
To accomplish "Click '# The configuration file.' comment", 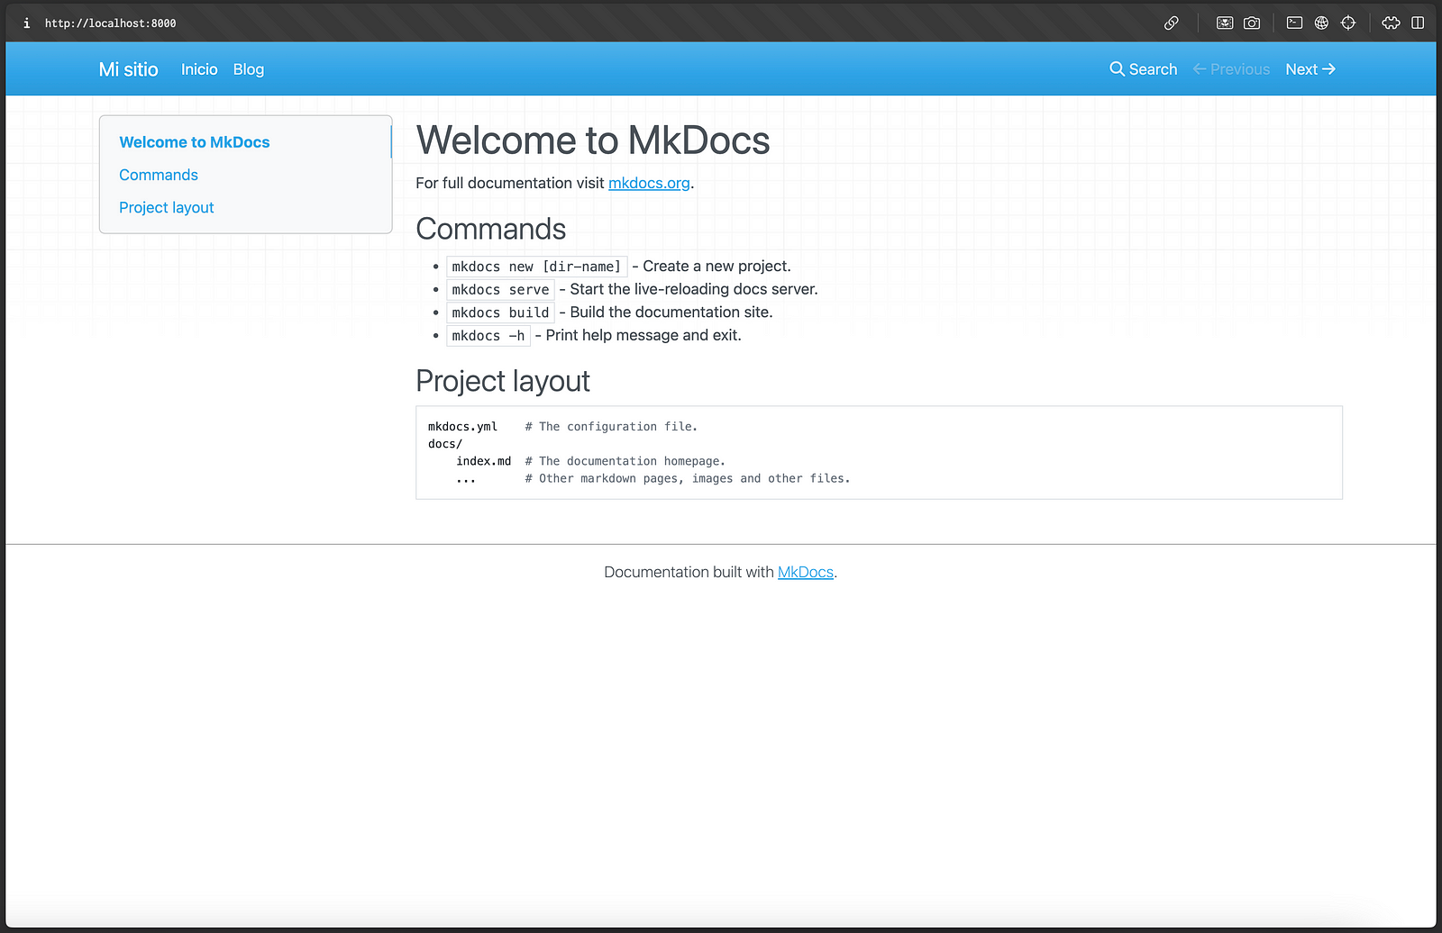I will coord(611,427).
